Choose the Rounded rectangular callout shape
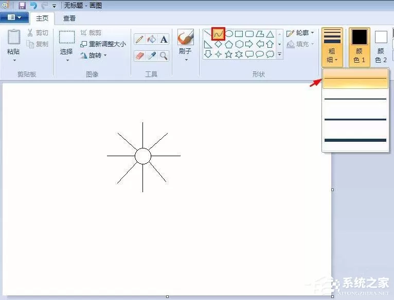The height and width of the screenshot is (300, 394). tap(249, 54)
